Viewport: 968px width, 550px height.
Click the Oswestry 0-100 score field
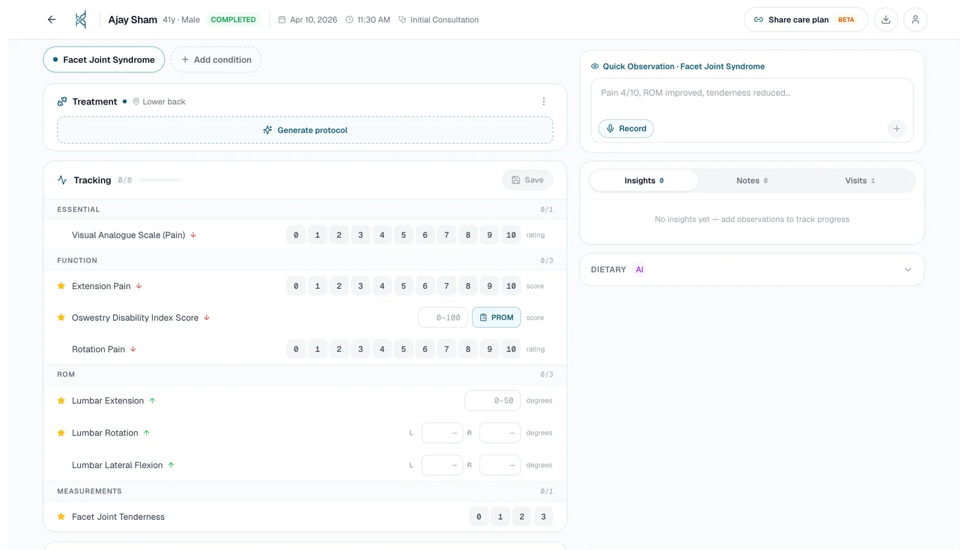pyautogui.click(x=443, y=317)
